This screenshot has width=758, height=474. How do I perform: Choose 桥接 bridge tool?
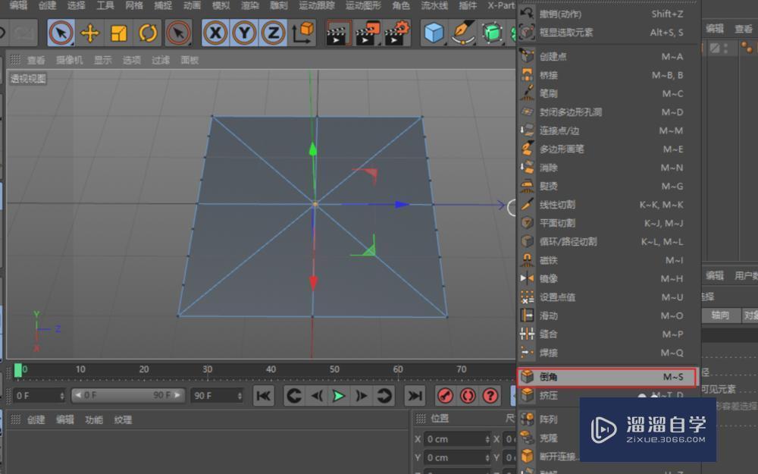[608, 75]
